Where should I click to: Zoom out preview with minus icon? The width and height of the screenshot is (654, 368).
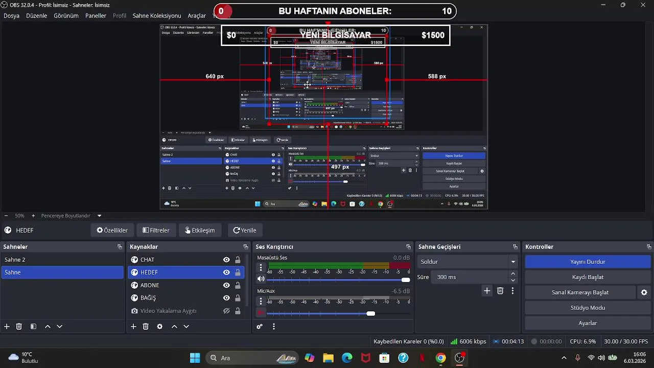coord(6,216)
